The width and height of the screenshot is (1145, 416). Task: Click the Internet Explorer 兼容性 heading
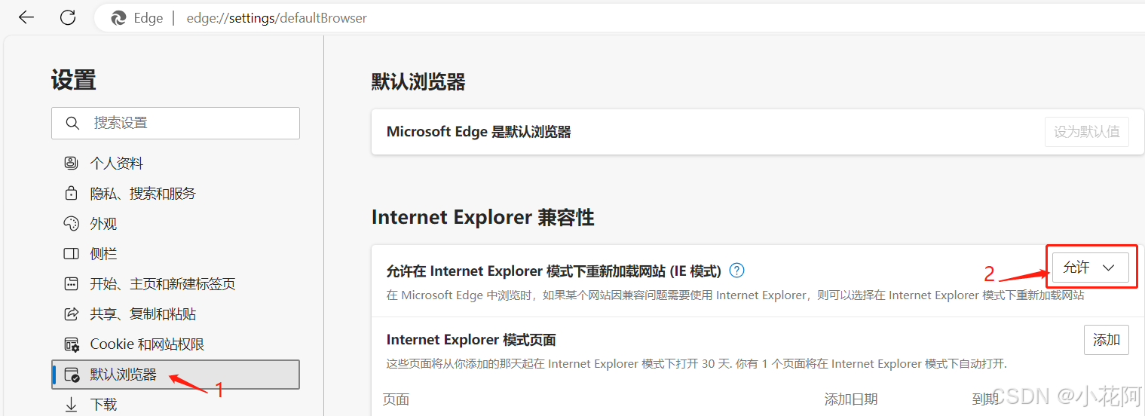[482, 218]
